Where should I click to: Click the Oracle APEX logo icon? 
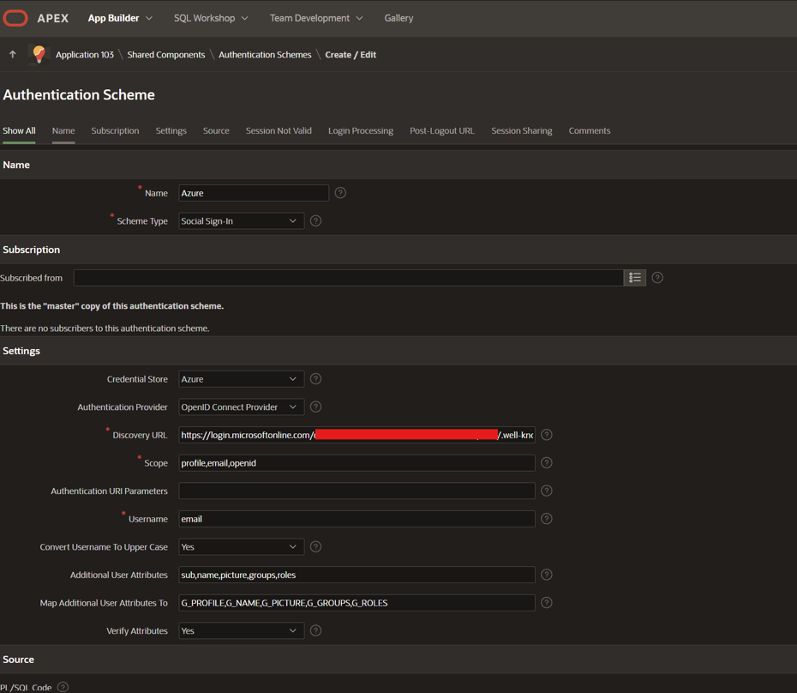(x=15, y=18)
